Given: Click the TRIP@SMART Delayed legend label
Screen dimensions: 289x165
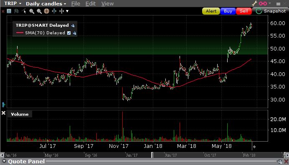Looking at the screenshot, I should pyautogui.click(x=42, y=25).
